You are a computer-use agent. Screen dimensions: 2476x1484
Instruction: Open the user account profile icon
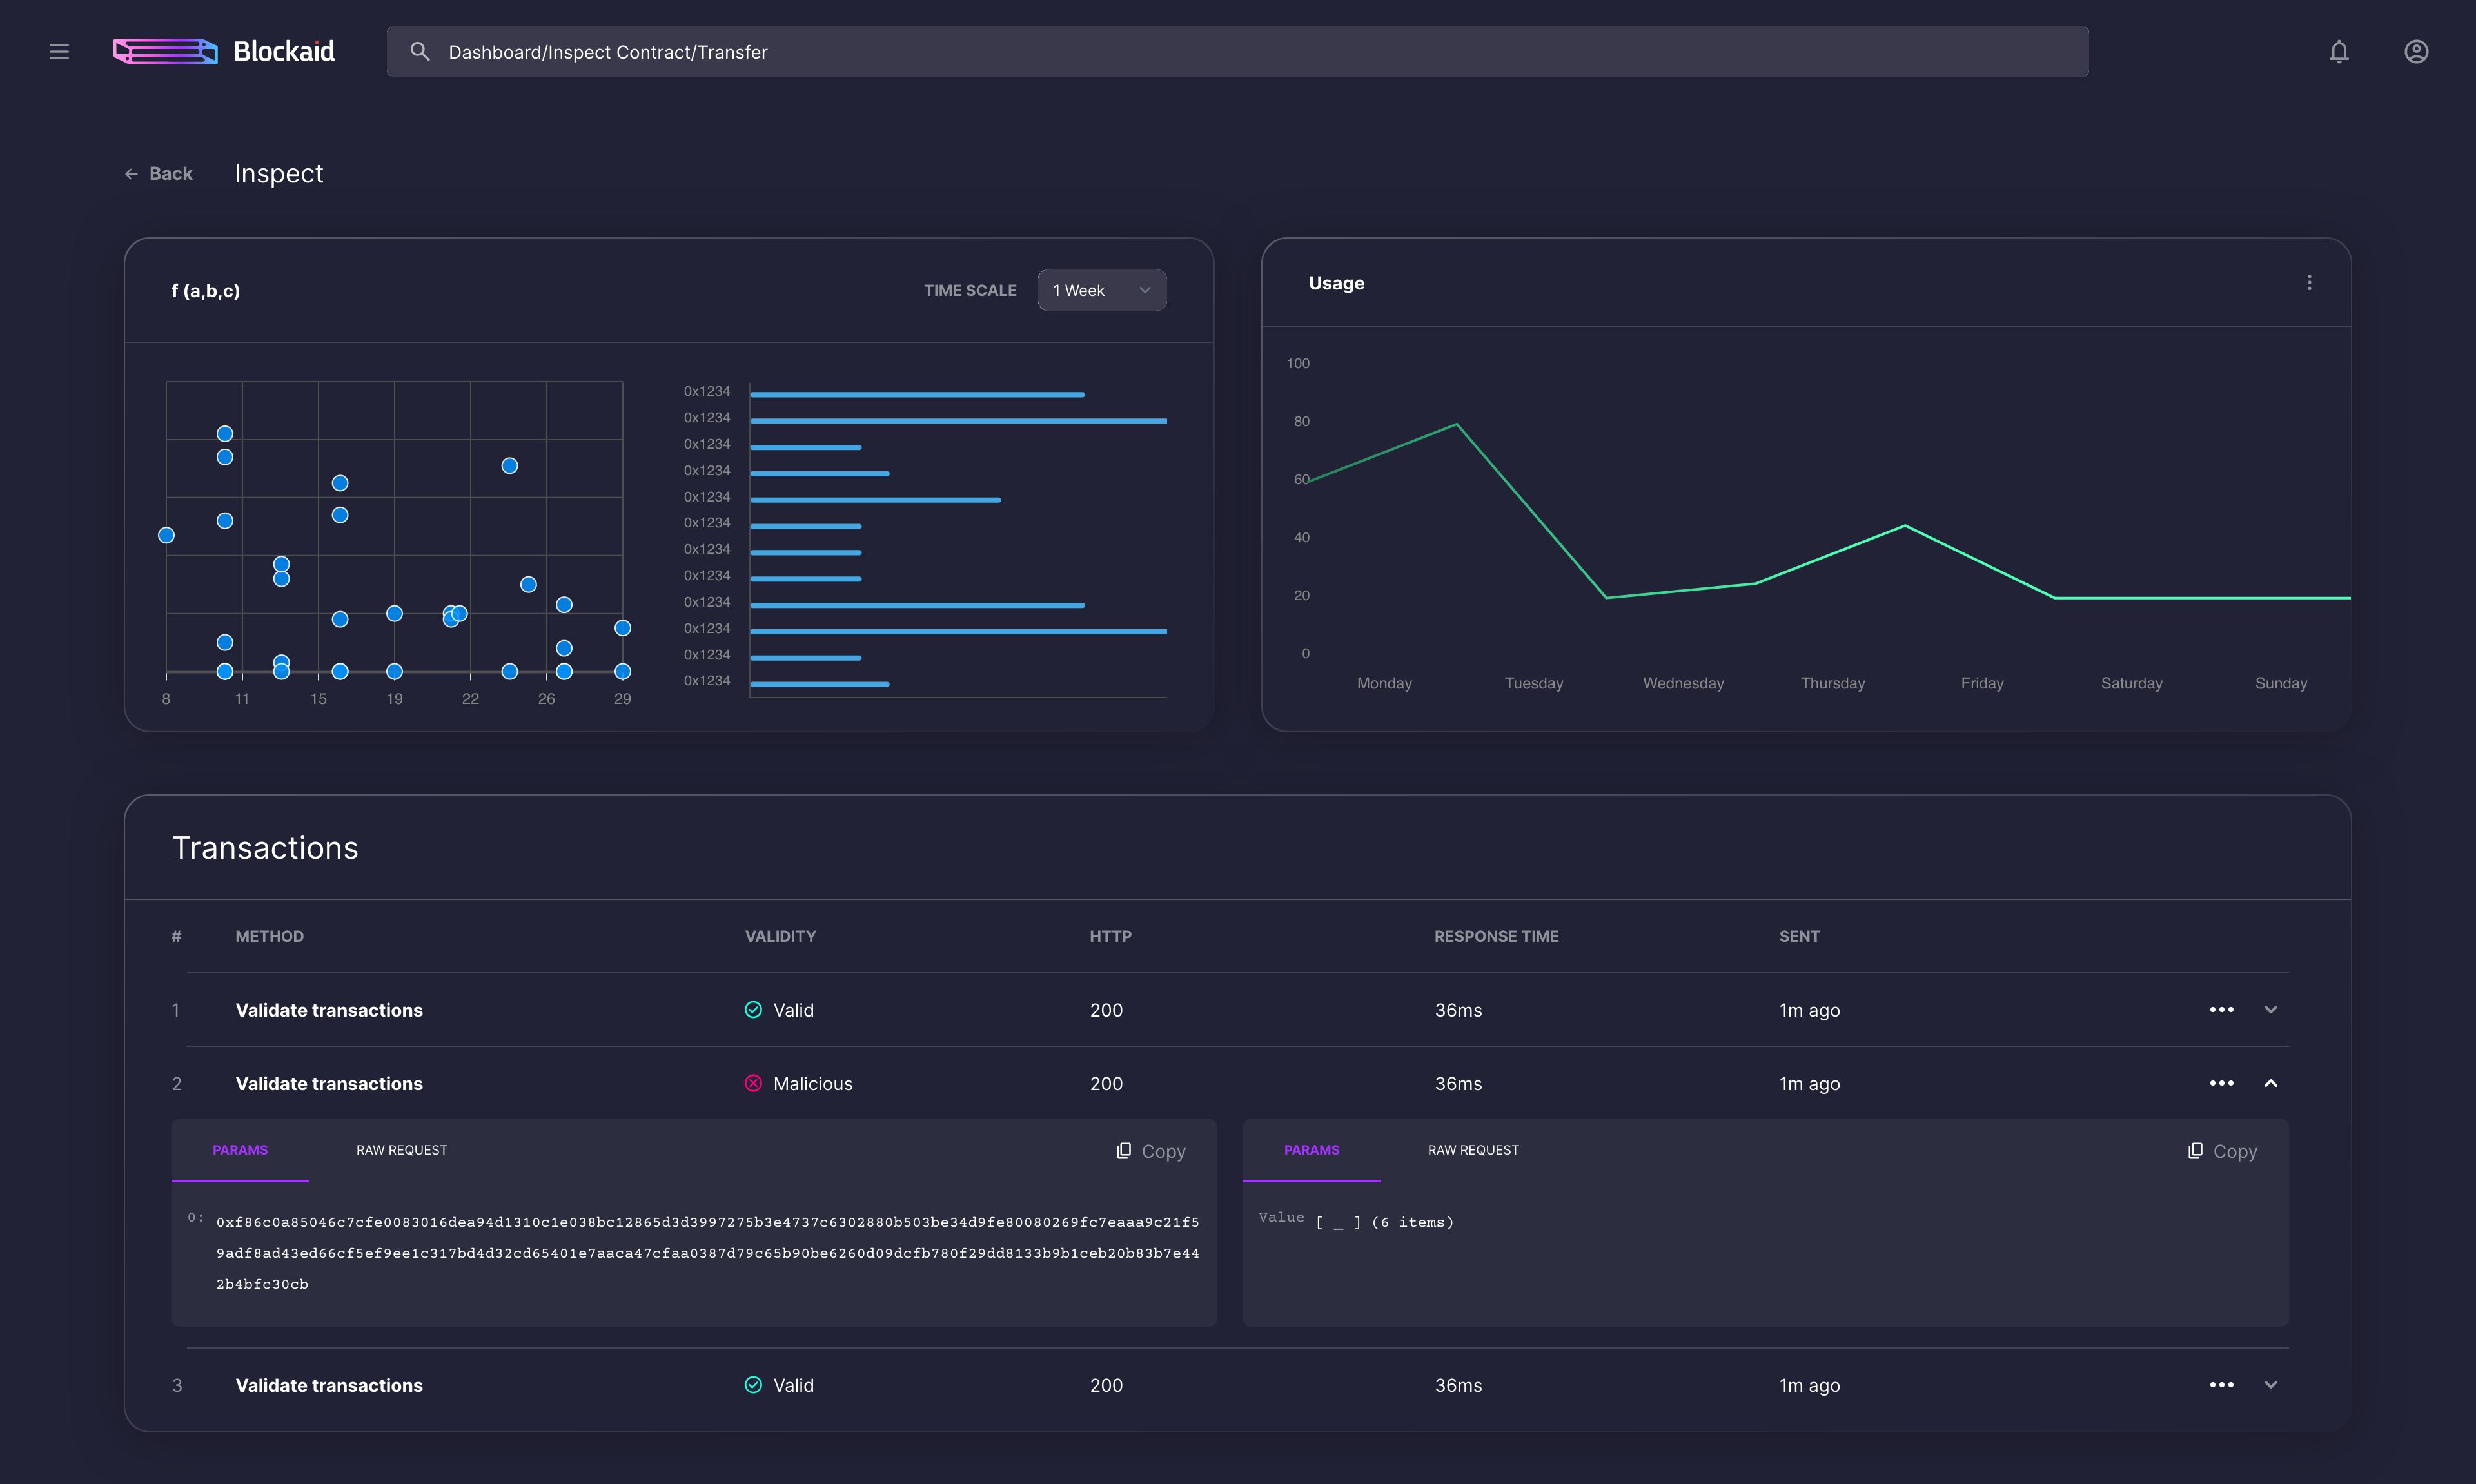point(2416,52)
